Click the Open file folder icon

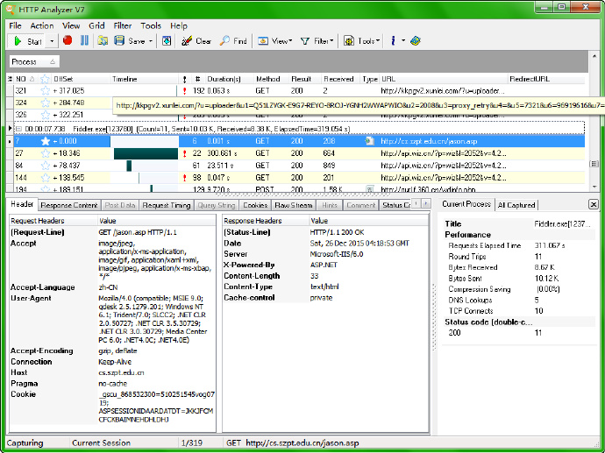pyautogui.click(x=103, y=40)
